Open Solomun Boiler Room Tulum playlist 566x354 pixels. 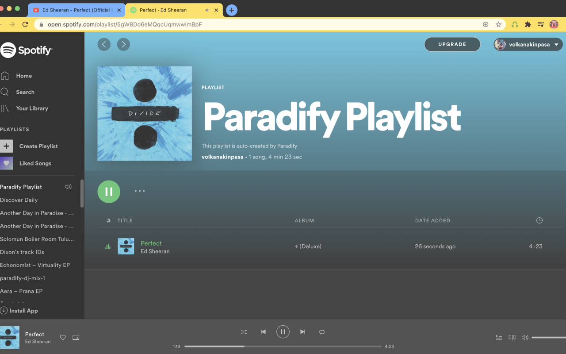pos(37,239)
